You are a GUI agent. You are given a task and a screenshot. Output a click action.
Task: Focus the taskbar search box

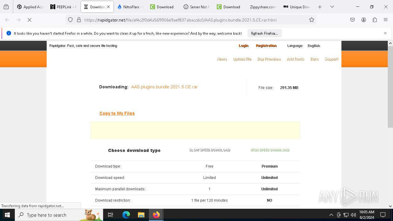point(59,215)
